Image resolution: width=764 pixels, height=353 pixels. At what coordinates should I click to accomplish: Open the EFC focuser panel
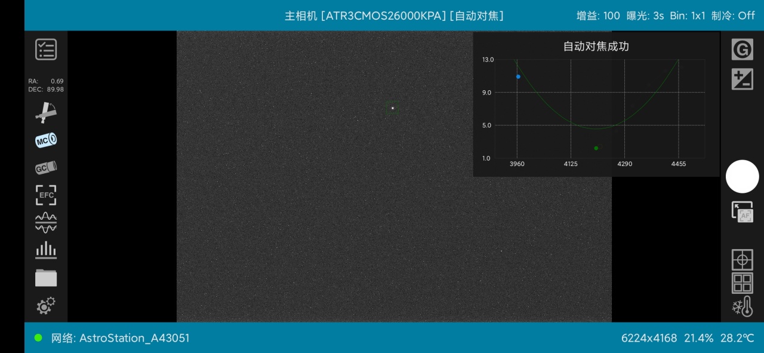tap(46, 195)
